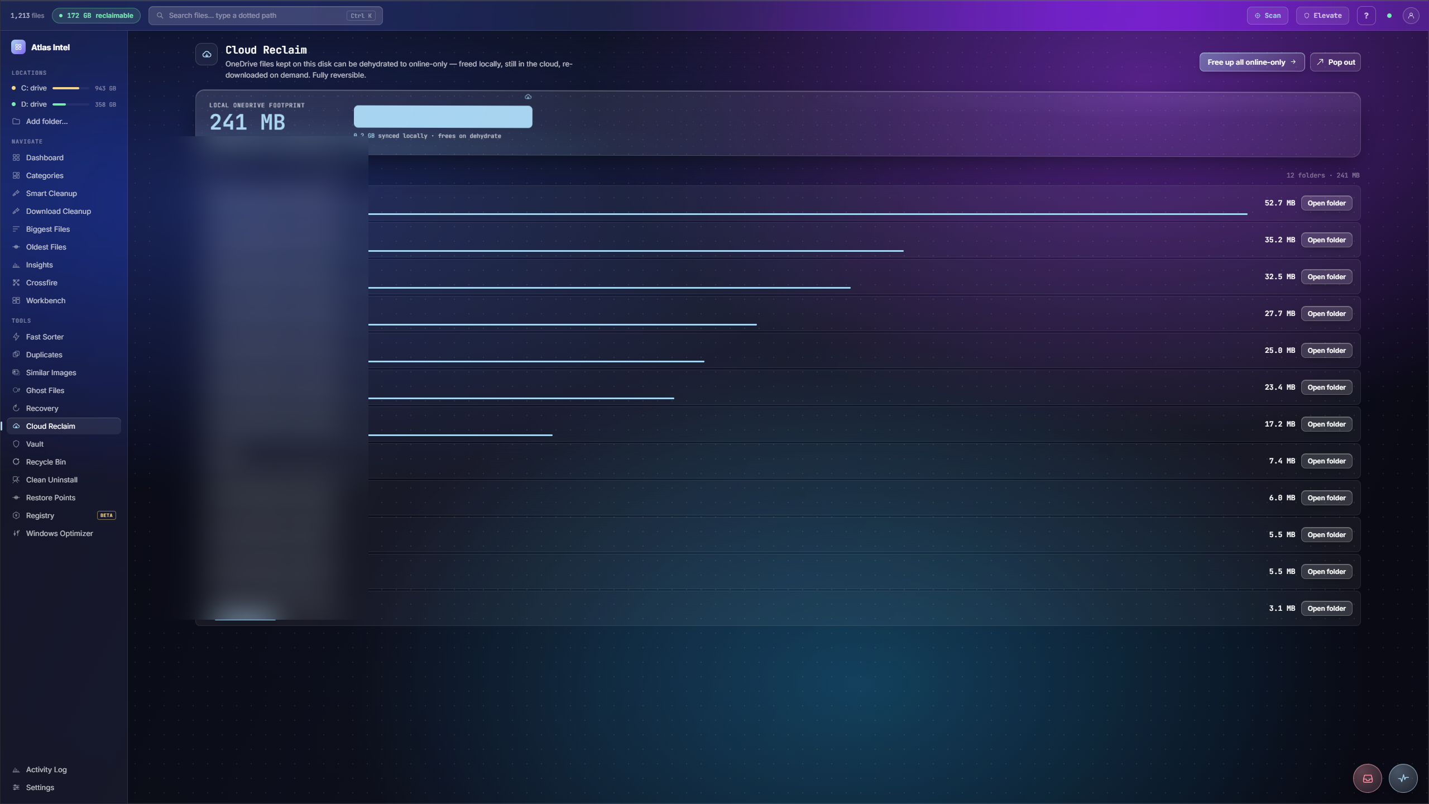The width and height of the screenshot is (1429, 804).
Task: Click the Vault shield icon
Action: [16, 444]
